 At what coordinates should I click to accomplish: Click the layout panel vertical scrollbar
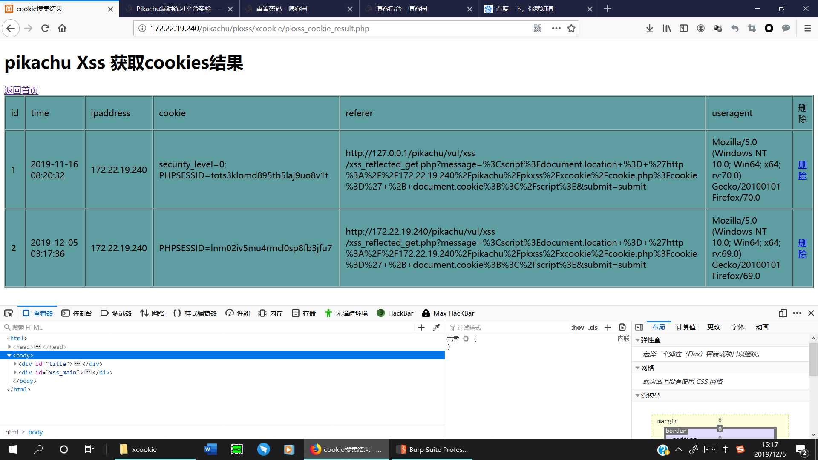(813, 360)
